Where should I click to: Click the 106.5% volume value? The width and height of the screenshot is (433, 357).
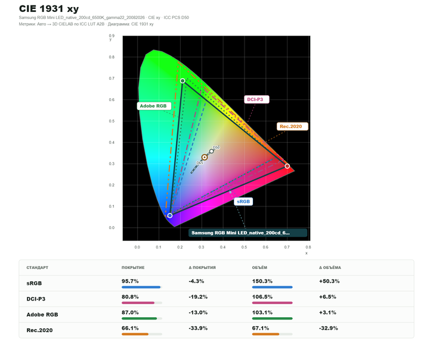coord(262,297)
